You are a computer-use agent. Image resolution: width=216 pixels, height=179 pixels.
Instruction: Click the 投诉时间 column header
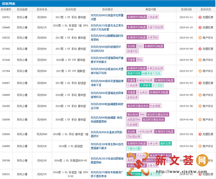(x=186, y=9)
